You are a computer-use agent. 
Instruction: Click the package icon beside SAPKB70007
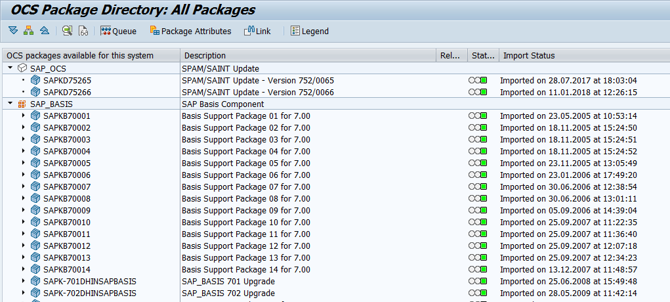tap(35, 187)
